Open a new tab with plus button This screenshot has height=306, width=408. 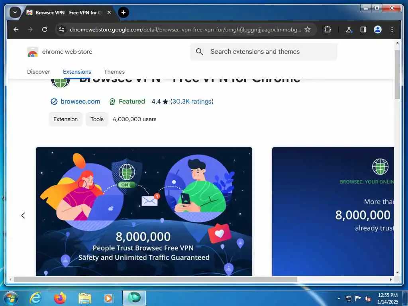click(124, 12)
